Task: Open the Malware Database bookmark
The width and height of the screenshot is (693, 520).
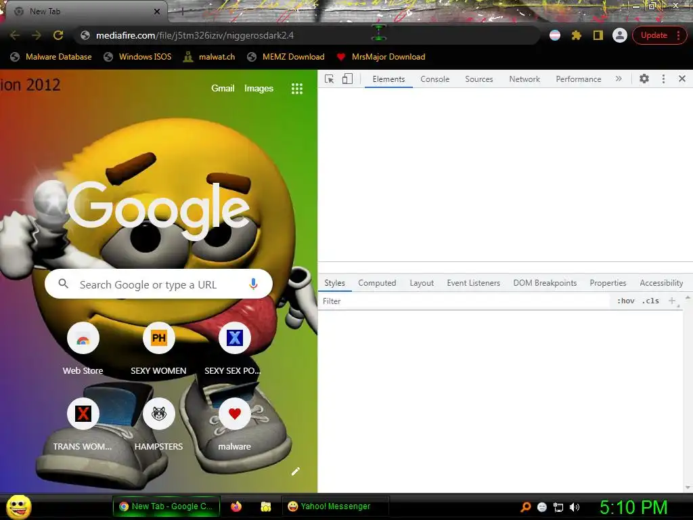Action: [x=51, y=57]
